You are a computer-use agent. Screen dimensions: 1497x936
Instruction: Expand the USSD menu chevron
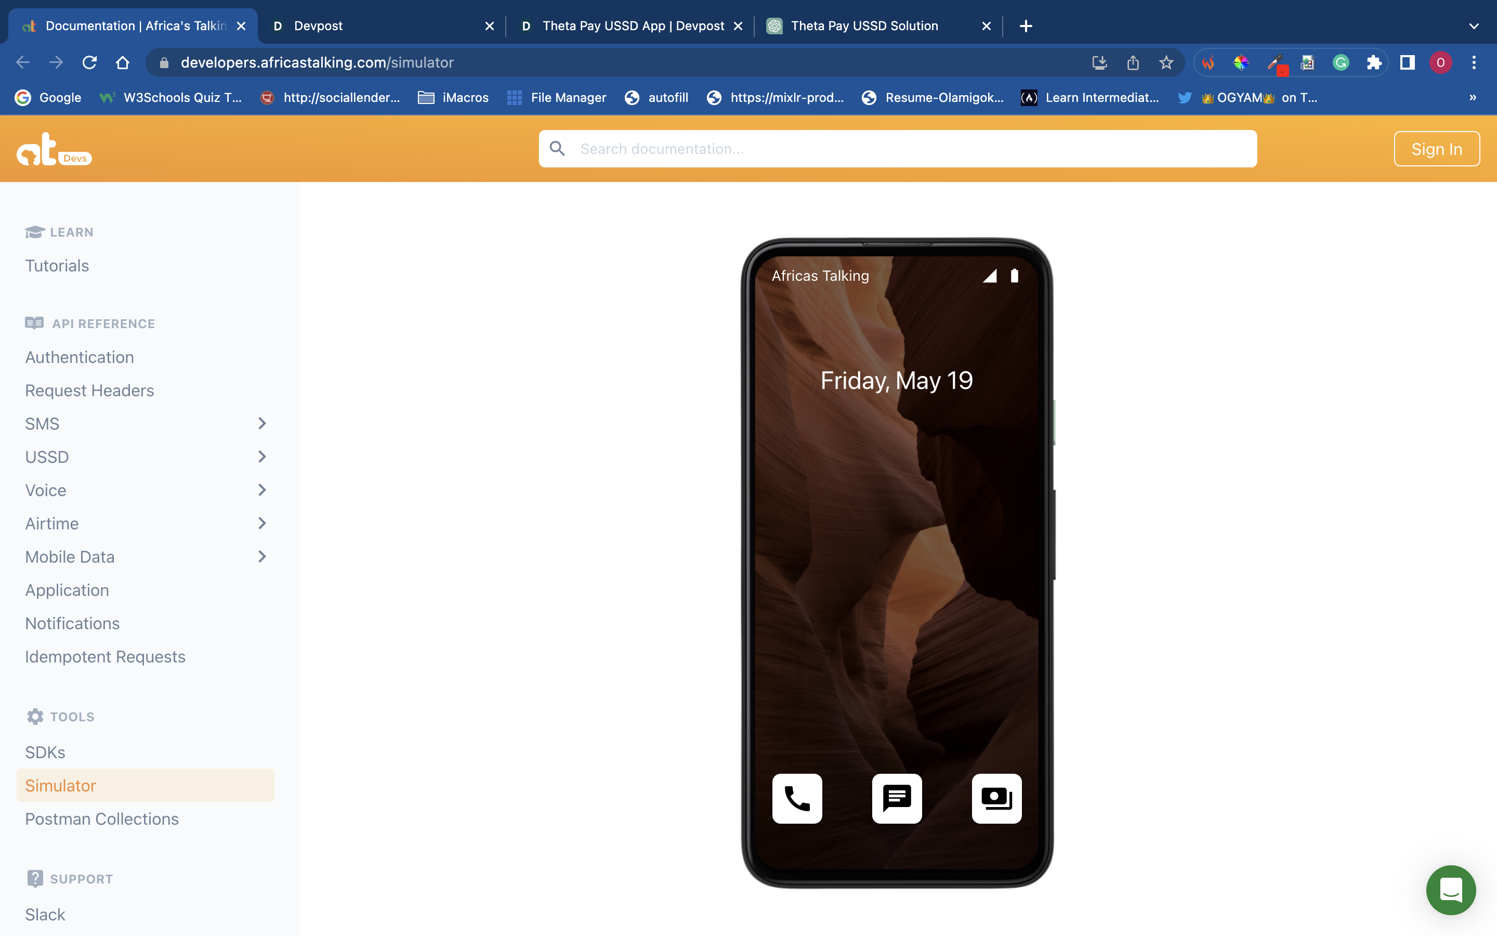click(261, 457)
